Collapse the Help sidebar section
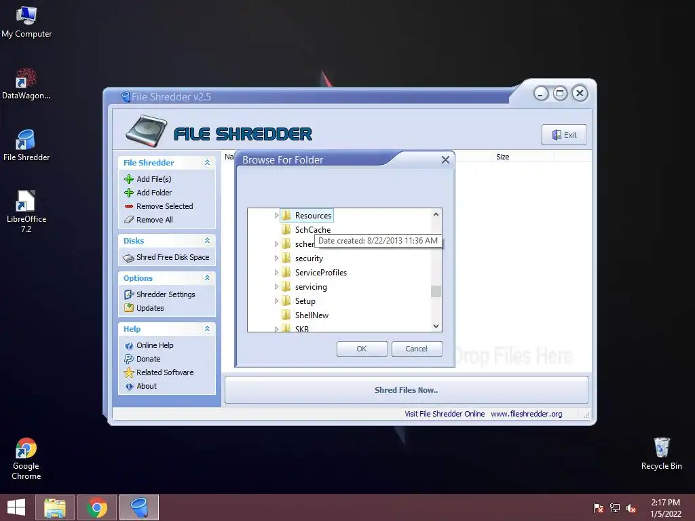Viewport: 695px width, 521px height. point(207,329)
